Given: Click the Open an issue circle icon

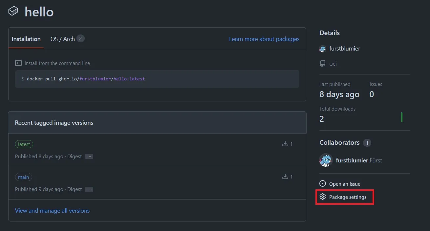Looking at the screenshot, I should [323, 184].
